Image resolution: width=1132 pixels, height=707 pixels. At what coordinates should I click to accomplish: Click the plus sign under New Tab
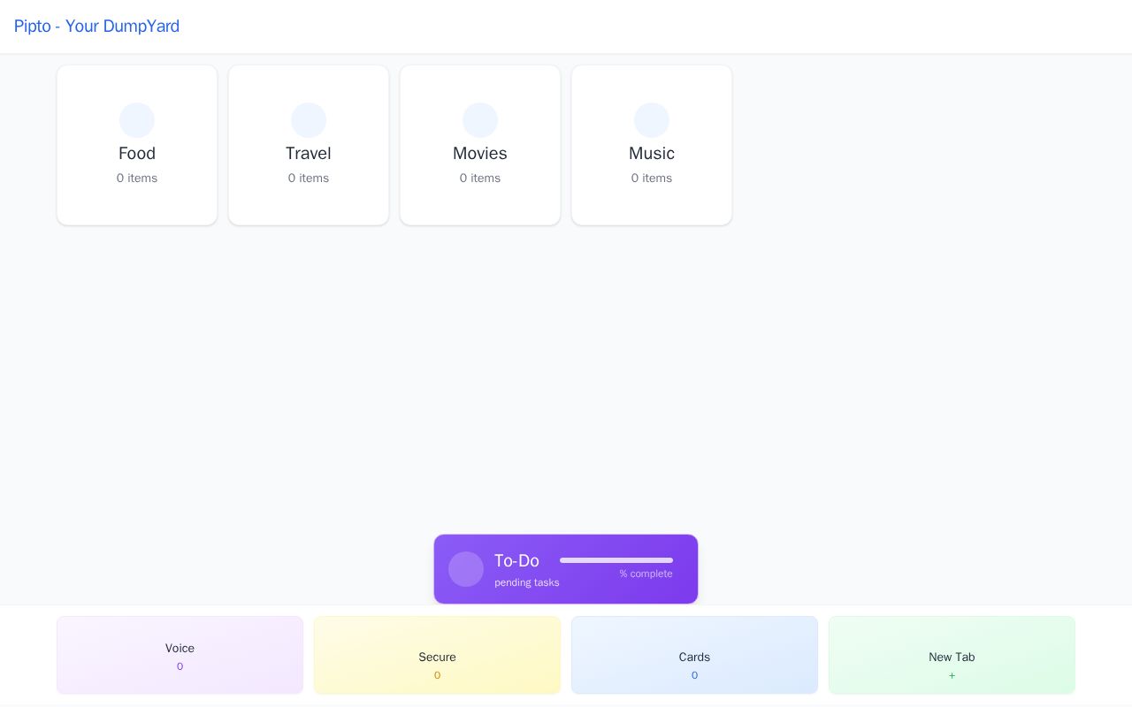pos(952,676)
